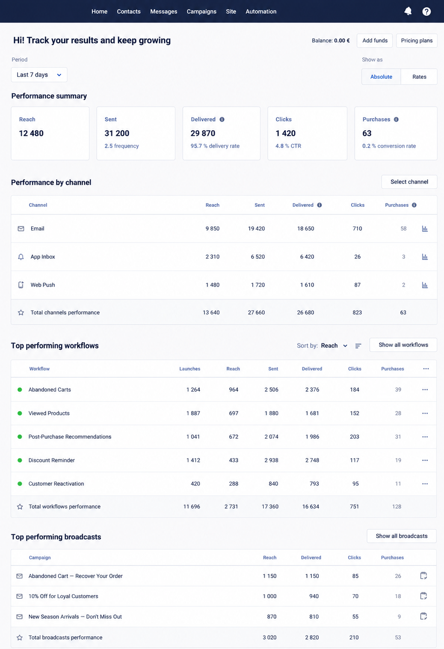Viewport: 444px width, 649px height.
Task: Click envelope icon of Abandoned Cart broadcast row
Action: (20, 576)
